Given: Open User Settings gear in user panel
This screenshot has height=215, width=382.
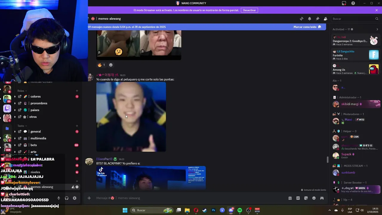Looking at the screenshot, I should point(75,198).
